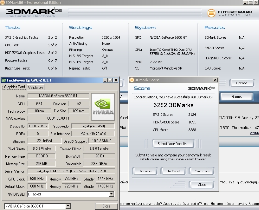Open the Validation tab in GPU-Z
This screenshot has width=259, height=210.
[35, 87]
